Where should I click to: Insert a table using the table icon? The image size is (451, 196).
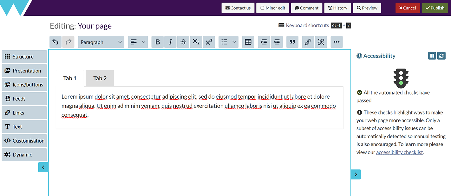[248, 42]
